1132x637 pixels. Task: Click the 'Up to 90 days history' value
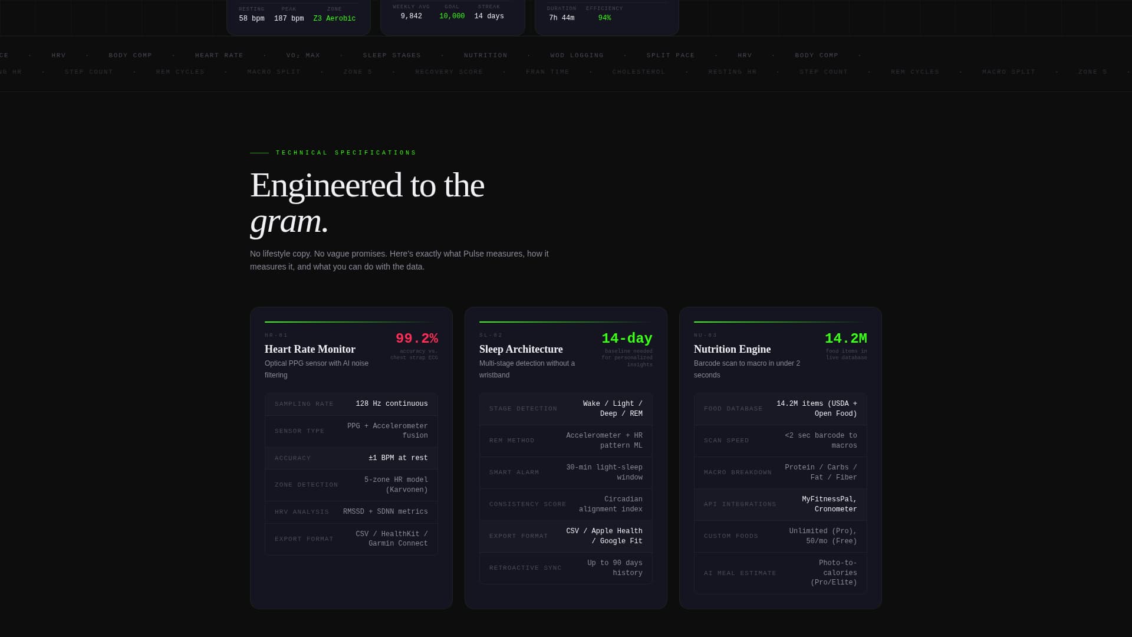click(615, 568)
